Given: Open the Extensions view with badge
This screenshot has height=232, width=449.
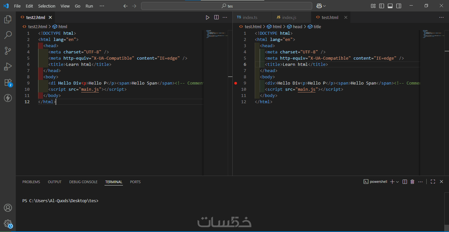Looking at the screenshot, I should [x=8, y=82].
